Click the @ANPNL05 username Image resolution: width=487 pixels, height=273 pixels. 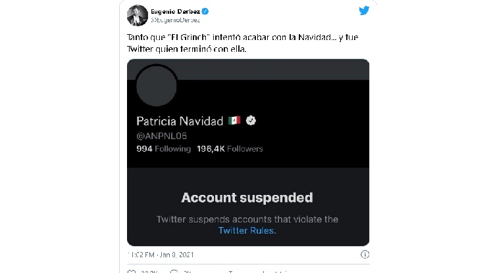coord(161,136)
